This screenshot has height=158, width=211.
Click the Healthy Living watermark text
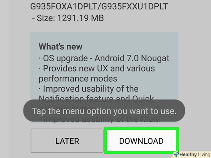click(x=195, y=155)
